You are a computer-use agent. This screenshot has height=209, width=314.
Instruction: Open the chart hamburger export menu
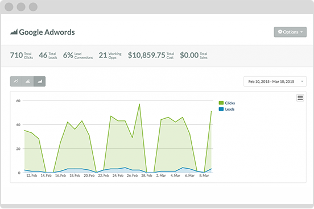click(x=300, y=98)
